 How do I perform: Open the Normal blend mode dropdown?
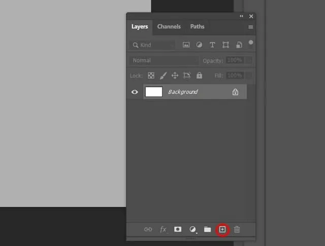(x=164, y=60)
